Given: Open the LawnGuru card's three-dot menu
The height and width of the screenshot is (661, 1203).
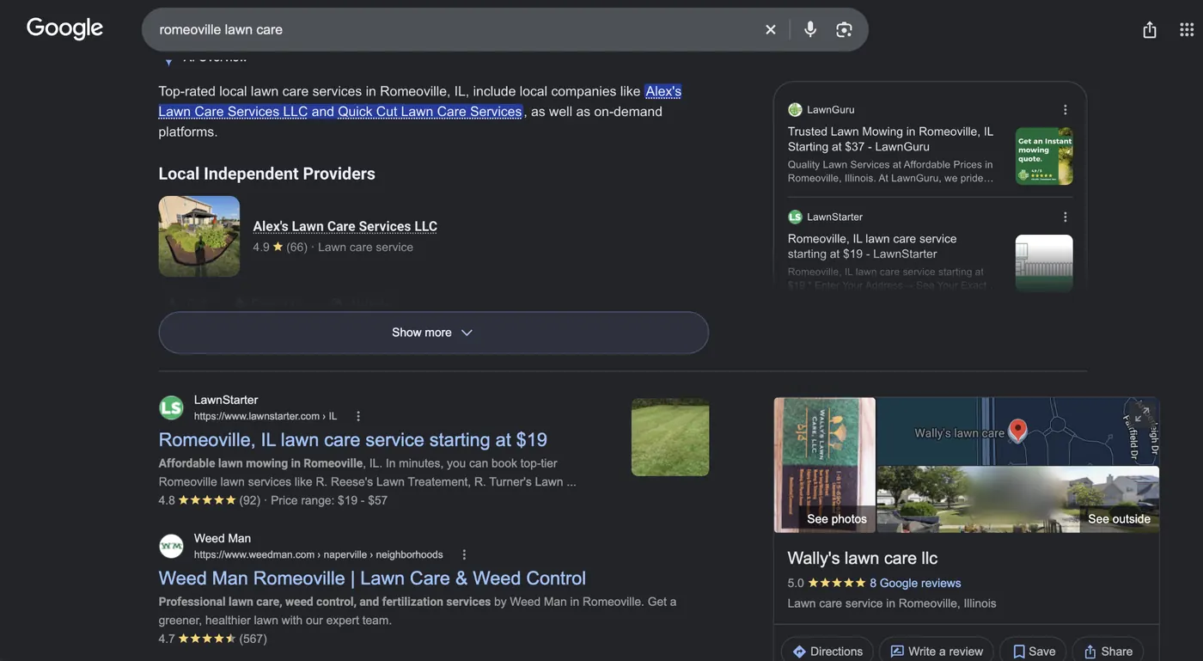Looking at the screenshot, I should (x=1065, y=110).
